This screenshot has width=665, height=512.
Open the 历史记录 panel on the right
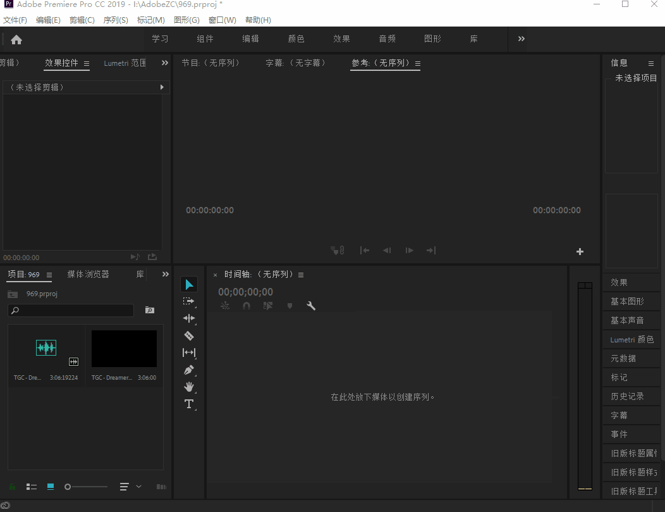pos(627,396)
